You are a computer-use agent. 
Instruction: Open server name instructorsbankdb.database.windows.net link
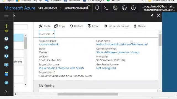[x=122, y=44]
